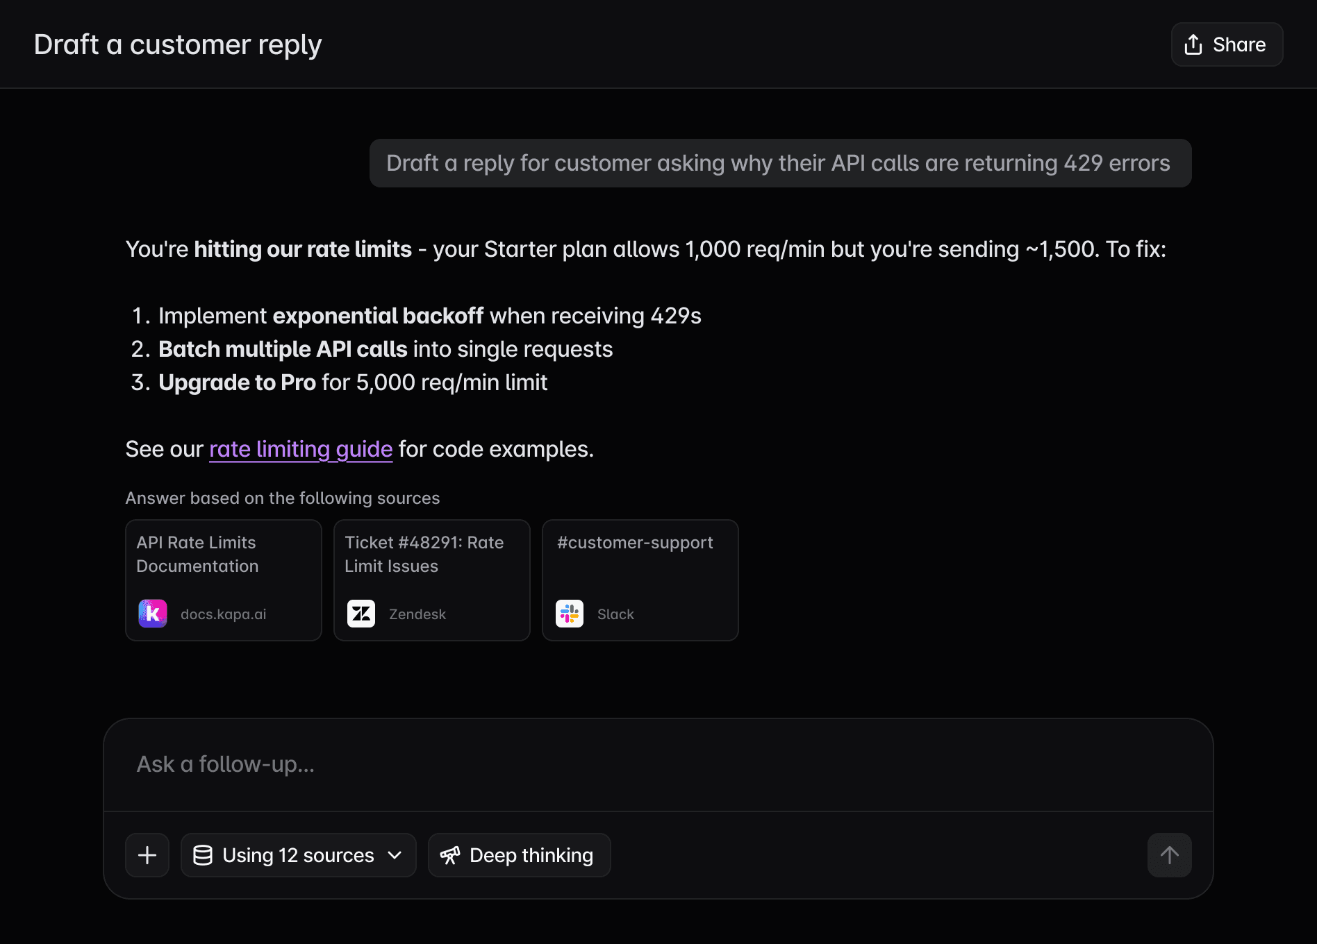Click the send arrow button
This screenshot has width=1317, height=944.
pyautogui.click(x=1169, y=855)
